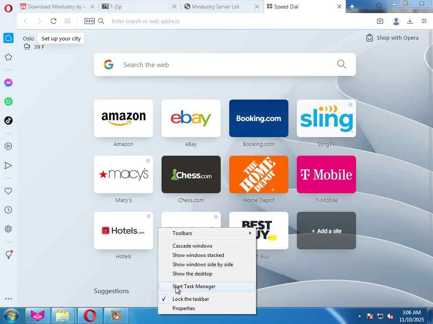
Task: Open taskbar Properties menu item
Action: coord(207,308)
